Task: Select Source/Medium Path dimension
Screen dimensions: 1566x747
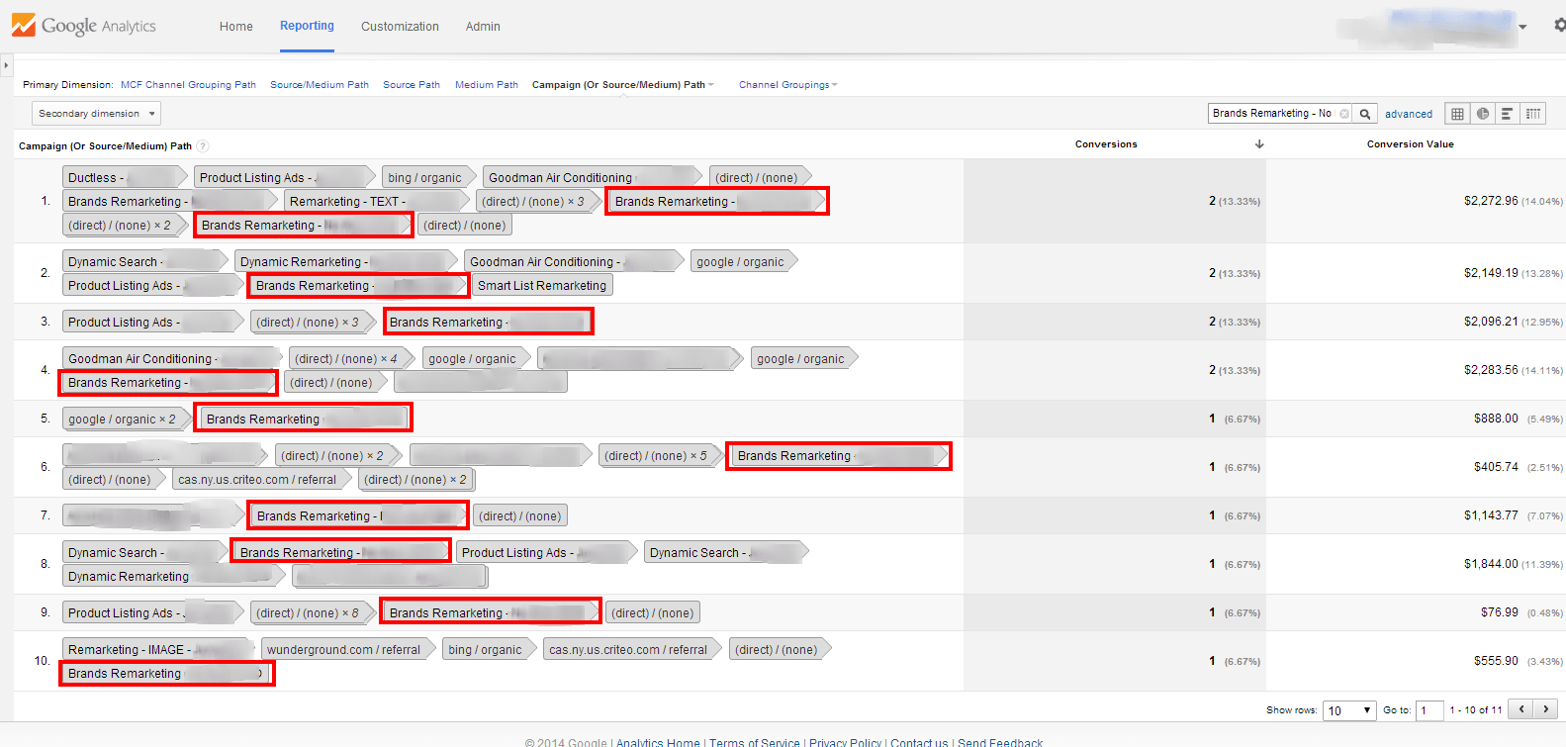Action: [x=320, y=85]
